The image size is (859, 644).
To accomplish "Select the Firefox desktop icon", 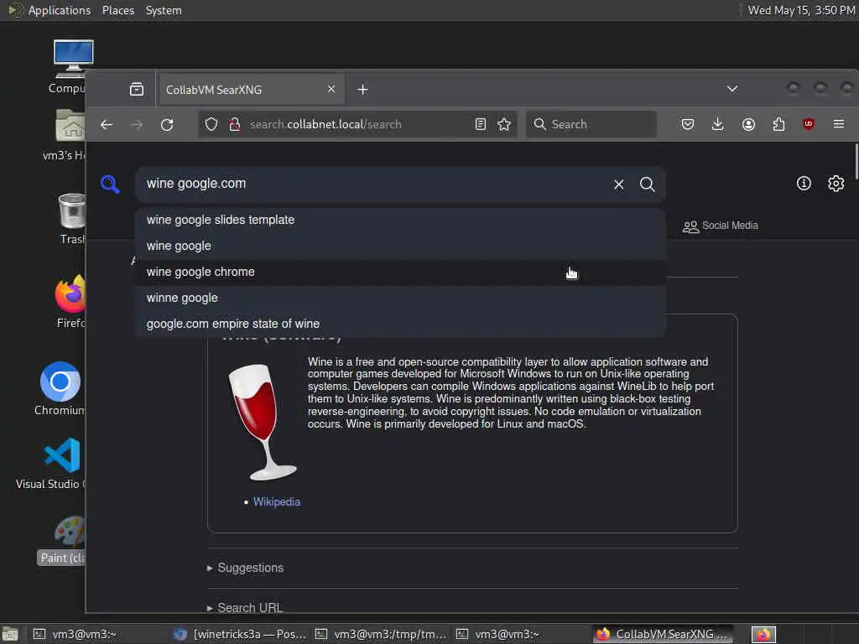I will pos(70,301).
